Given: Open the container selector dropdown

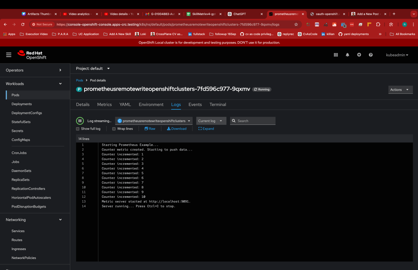Looking at the screenshot, I should point(154,121).
